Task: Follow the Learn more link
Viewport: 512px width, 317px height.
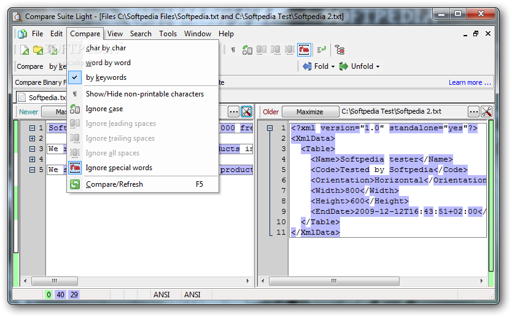Action: pyautogui.click(x=470, y=82)
